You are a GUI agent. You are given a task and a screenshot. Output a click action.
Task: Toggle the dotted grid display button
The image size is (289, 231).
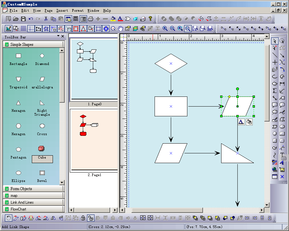click(24, 29)
